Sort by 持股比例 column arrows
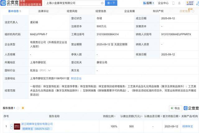The image size is (199, 133). click(115, 116)
